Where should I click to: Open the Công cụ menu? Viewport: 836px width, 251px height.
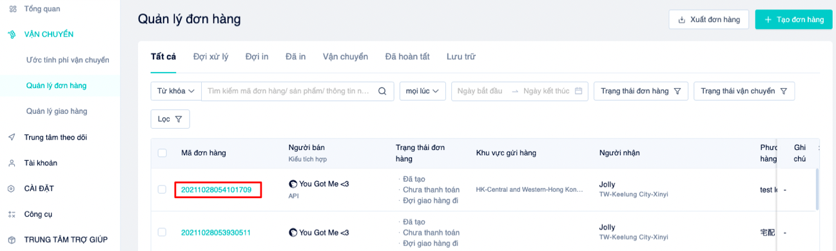38,214
